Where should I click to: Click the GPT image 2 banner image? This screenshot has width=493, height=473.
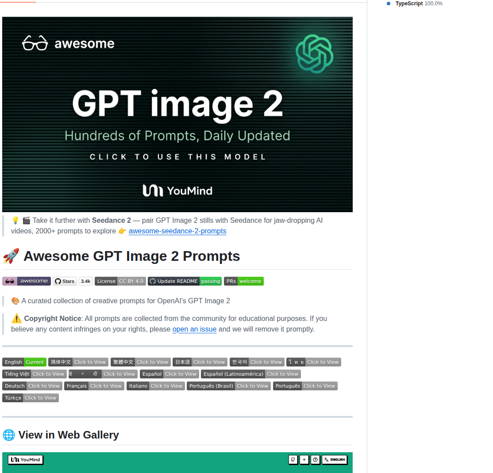coord(177,114)
